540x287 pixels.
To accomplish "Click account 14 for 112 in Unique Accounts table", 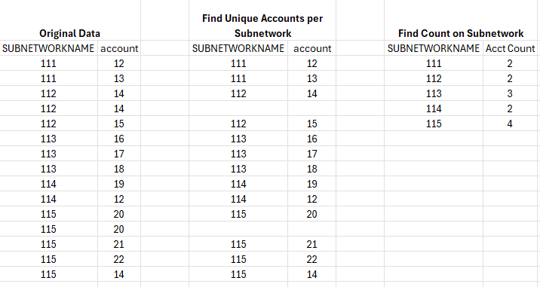I will pyautogui.click(x=312, y=94).
